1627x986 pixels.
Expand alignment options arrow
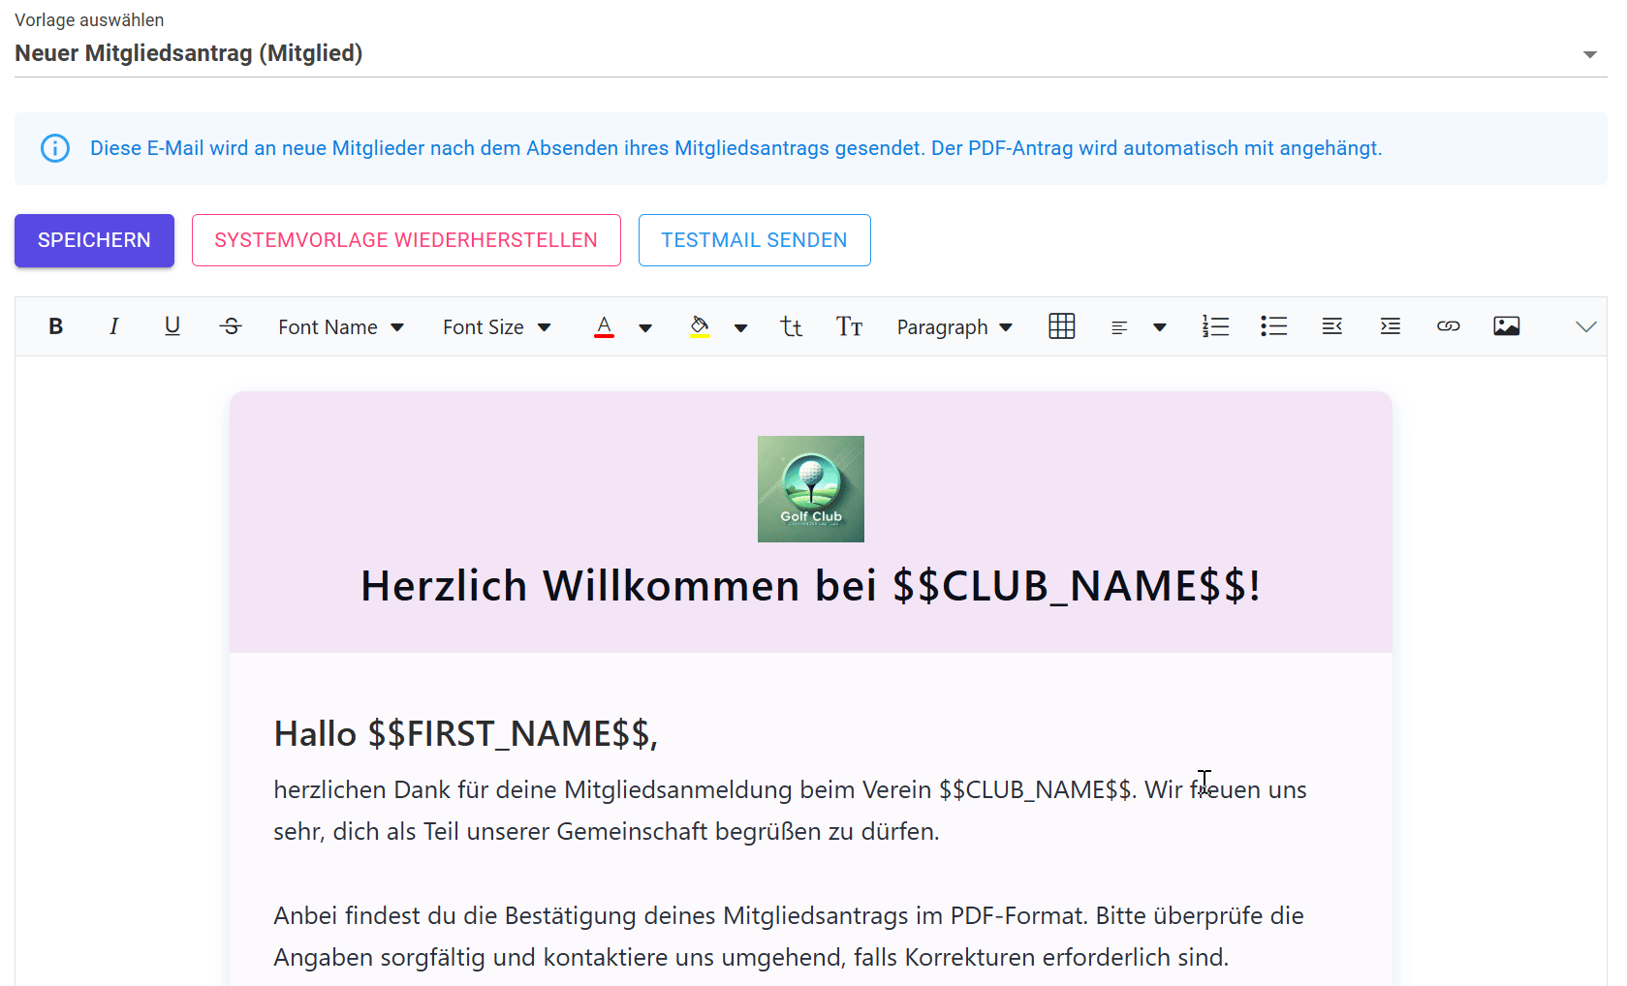tap(1160, 327)
